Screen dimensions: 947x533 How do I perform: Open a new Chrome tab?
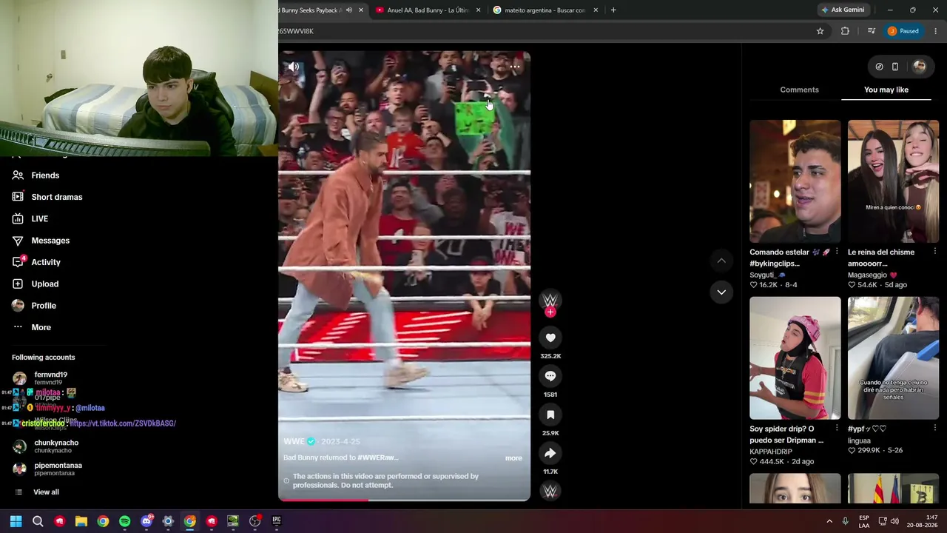click(x=613, y=10)
